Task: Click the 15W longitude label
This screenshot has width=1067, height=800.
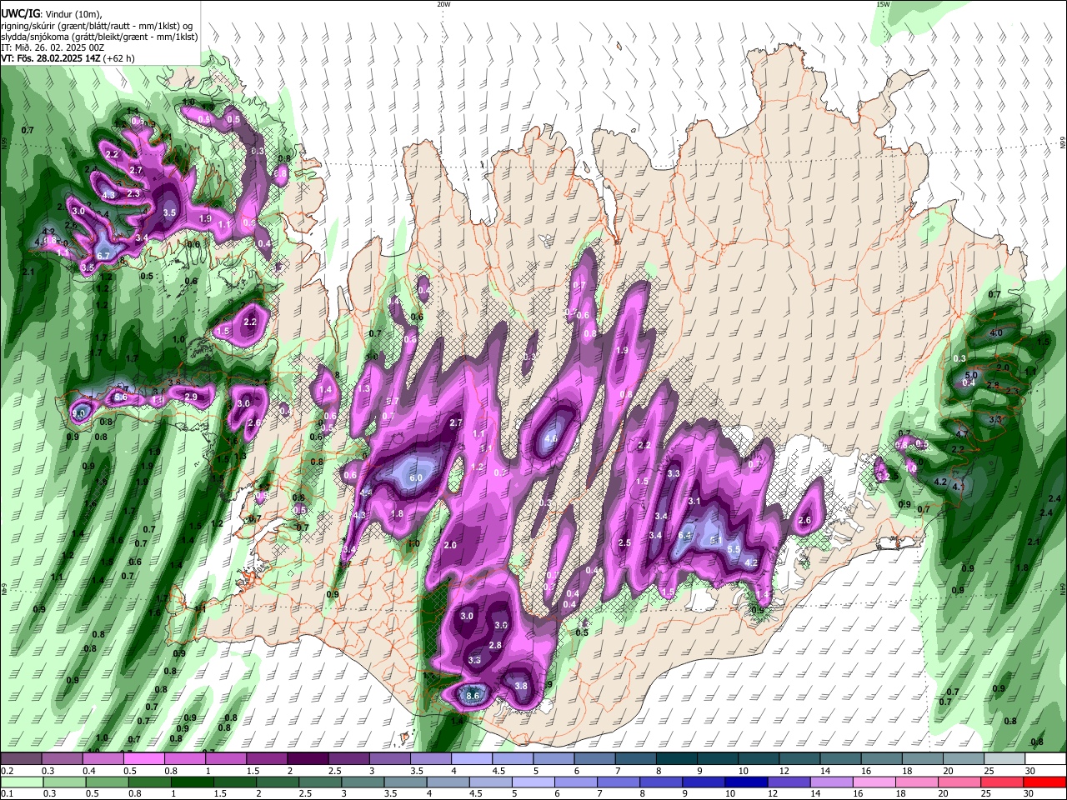Action: pyautogui.click(x=883, y=4)
